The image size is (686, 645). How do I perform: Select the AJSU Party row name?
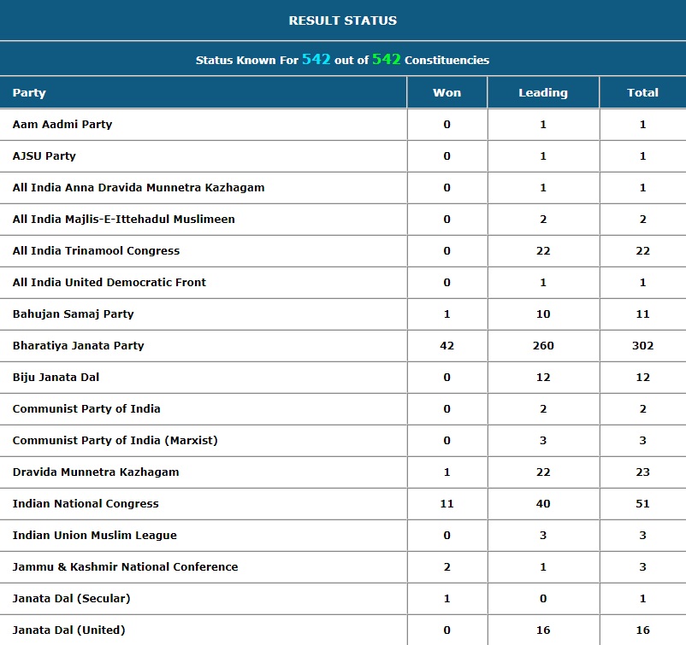tap(44, 156)
